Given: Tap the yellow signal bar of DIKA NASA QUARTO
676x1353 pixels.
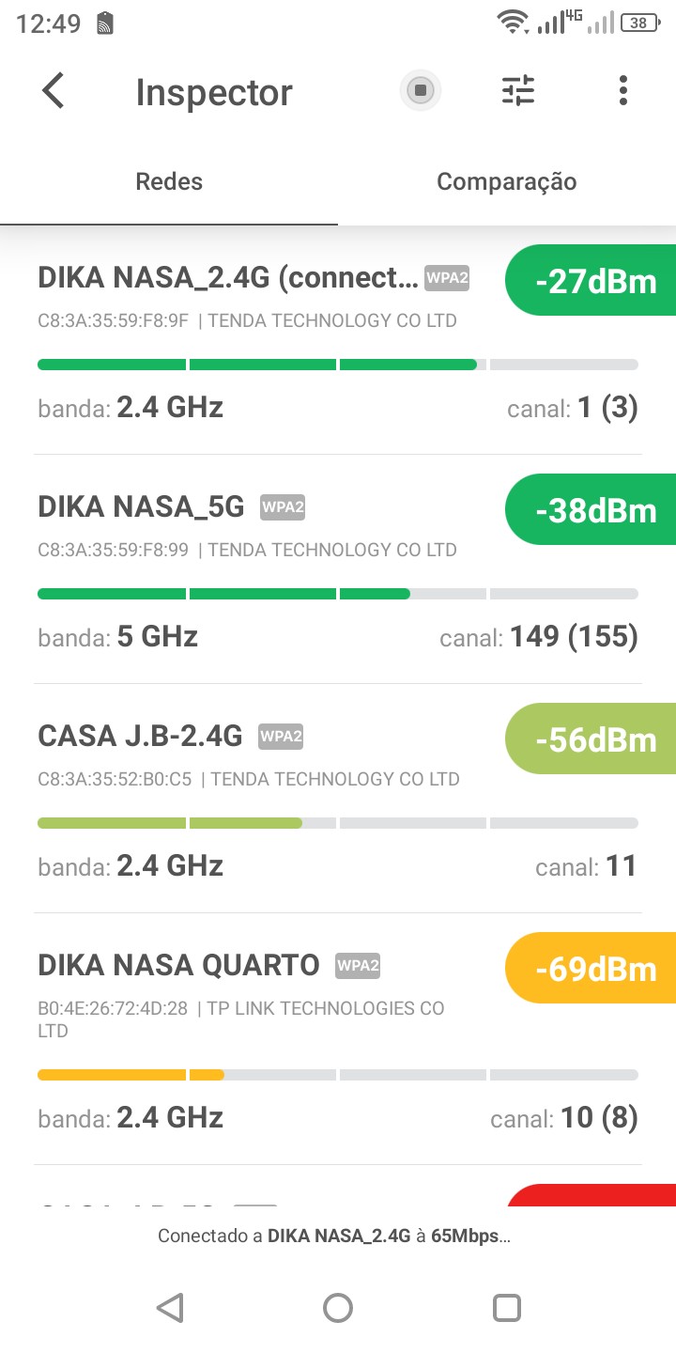Looking at the screenshot, I should [131, 1075].
